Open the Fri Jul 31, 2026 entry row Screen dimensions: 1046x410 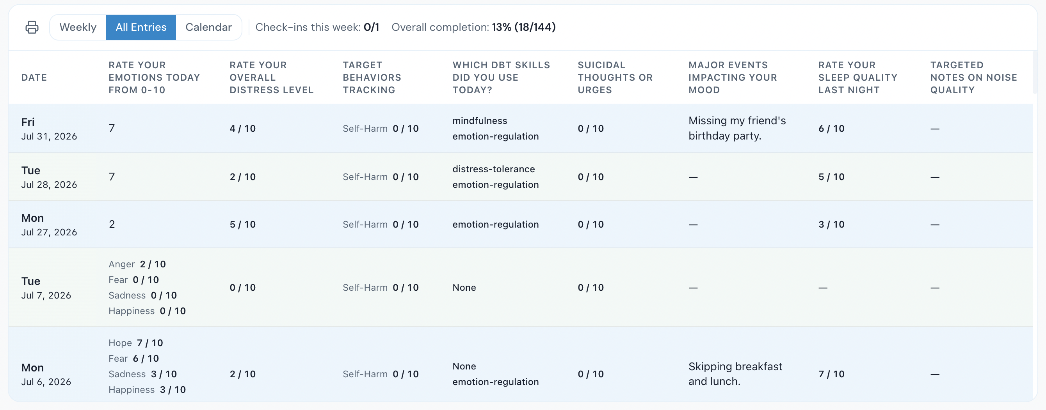point(520,128)
